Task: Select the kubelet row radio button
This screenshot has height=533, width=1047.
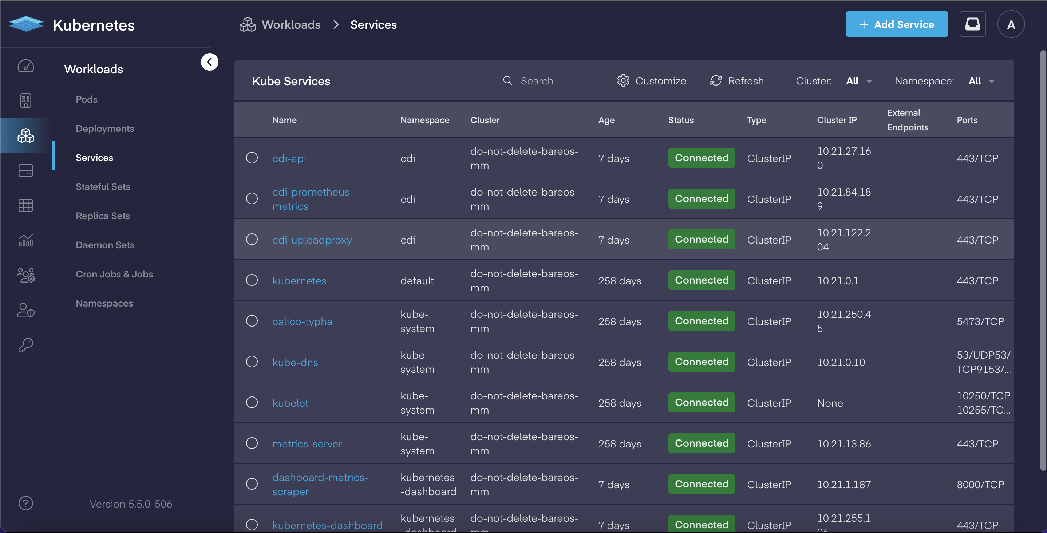Action: 252,403
